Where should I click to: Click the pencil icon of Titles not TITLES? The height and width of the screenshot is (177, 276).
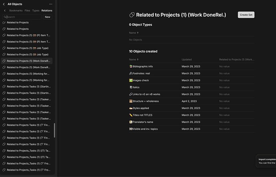pyautogui.click(x=131, y=115)
